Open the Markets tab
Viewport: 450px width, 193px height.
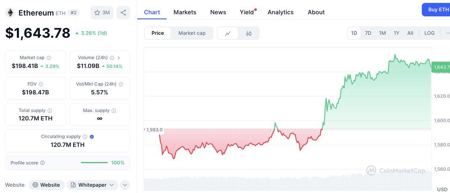coord(185,12)
